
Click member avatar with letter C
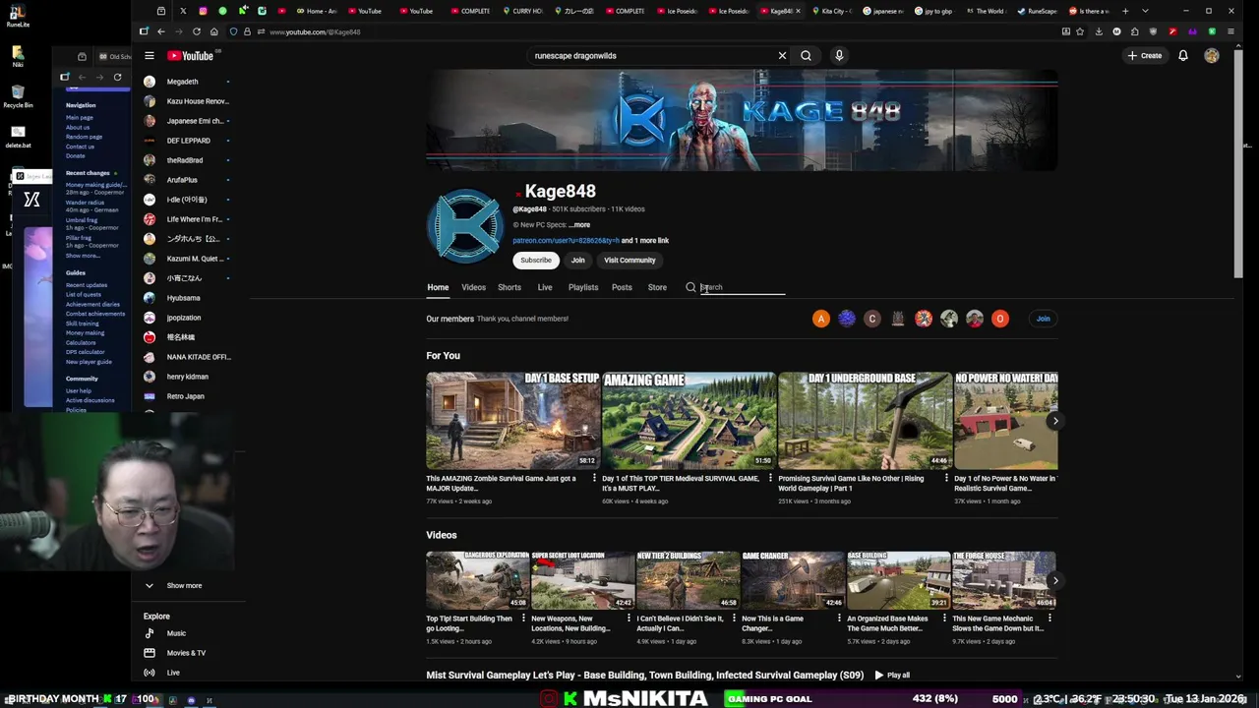pos(872,319)
